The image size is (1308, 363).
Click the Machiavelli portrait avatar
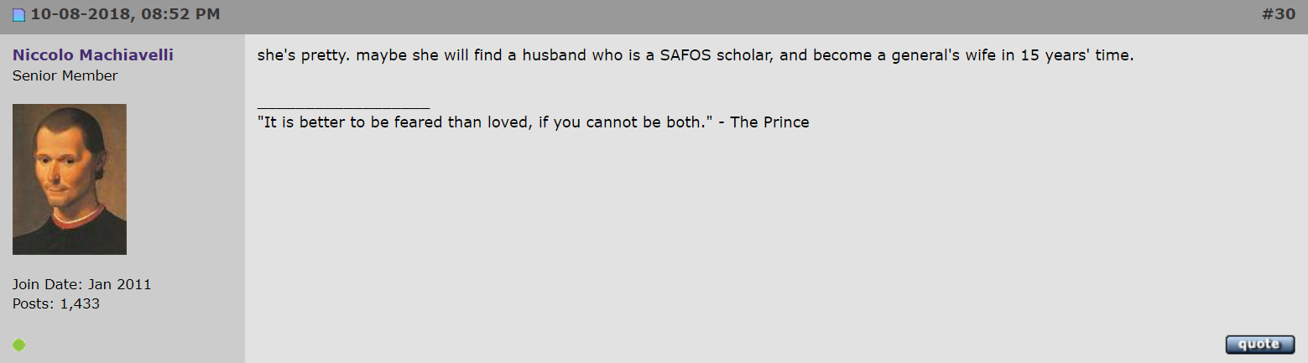[x=70, y=179]
